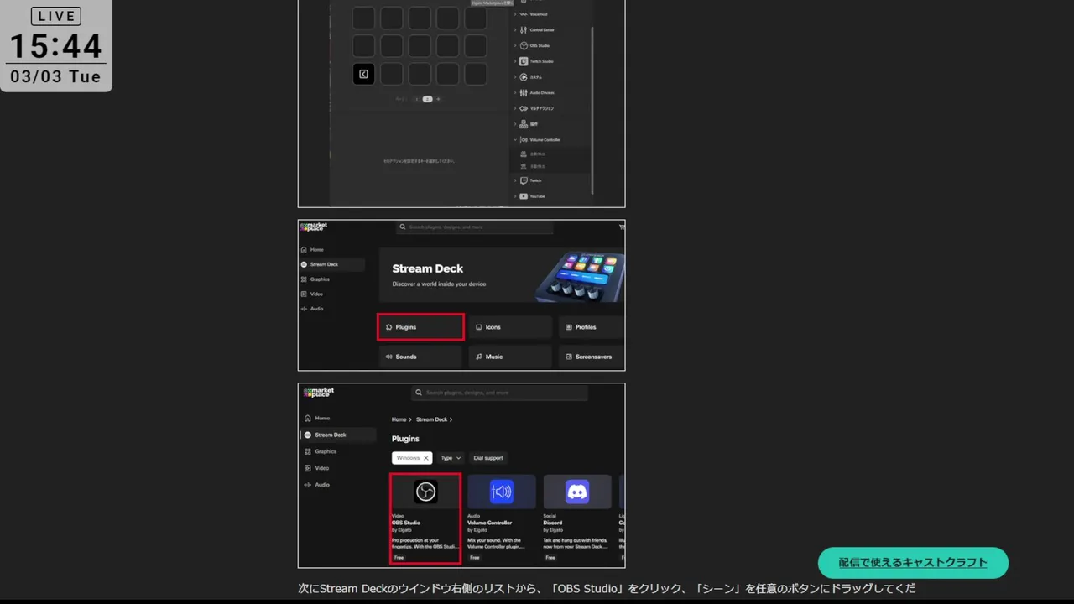Select Home in the Plugins listing sidebar
The width and height of the screenshot is (1074, 604).
(317, 418)
